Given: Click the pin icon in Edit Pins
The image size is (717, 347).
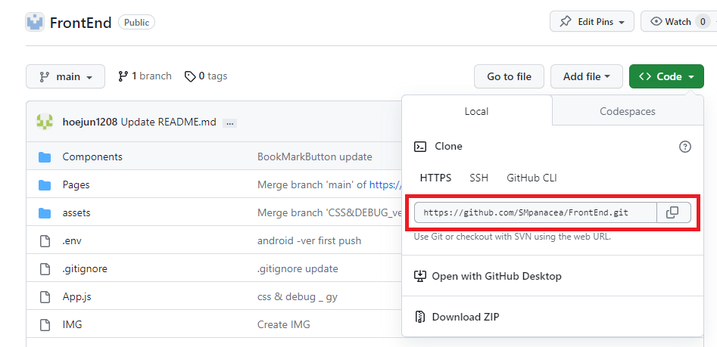Looking at the screenshot, I should [x=566, y=21].
